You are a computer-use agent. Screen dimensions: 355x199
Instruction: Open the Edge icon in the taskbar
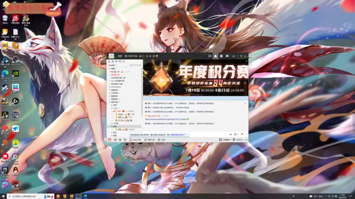pyautogui.click(x=85, y=196)
